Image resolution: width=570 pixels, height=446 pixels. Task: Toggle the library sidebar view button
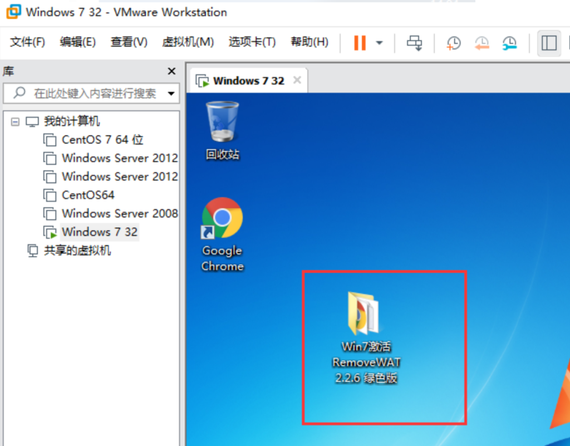[x=548, y=43]
